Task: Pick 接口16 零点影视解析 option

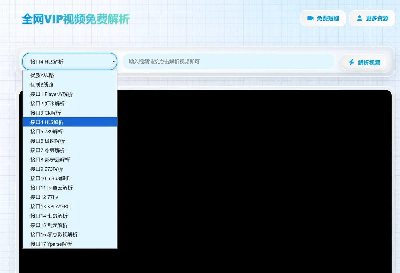Action: coord(70,235)
